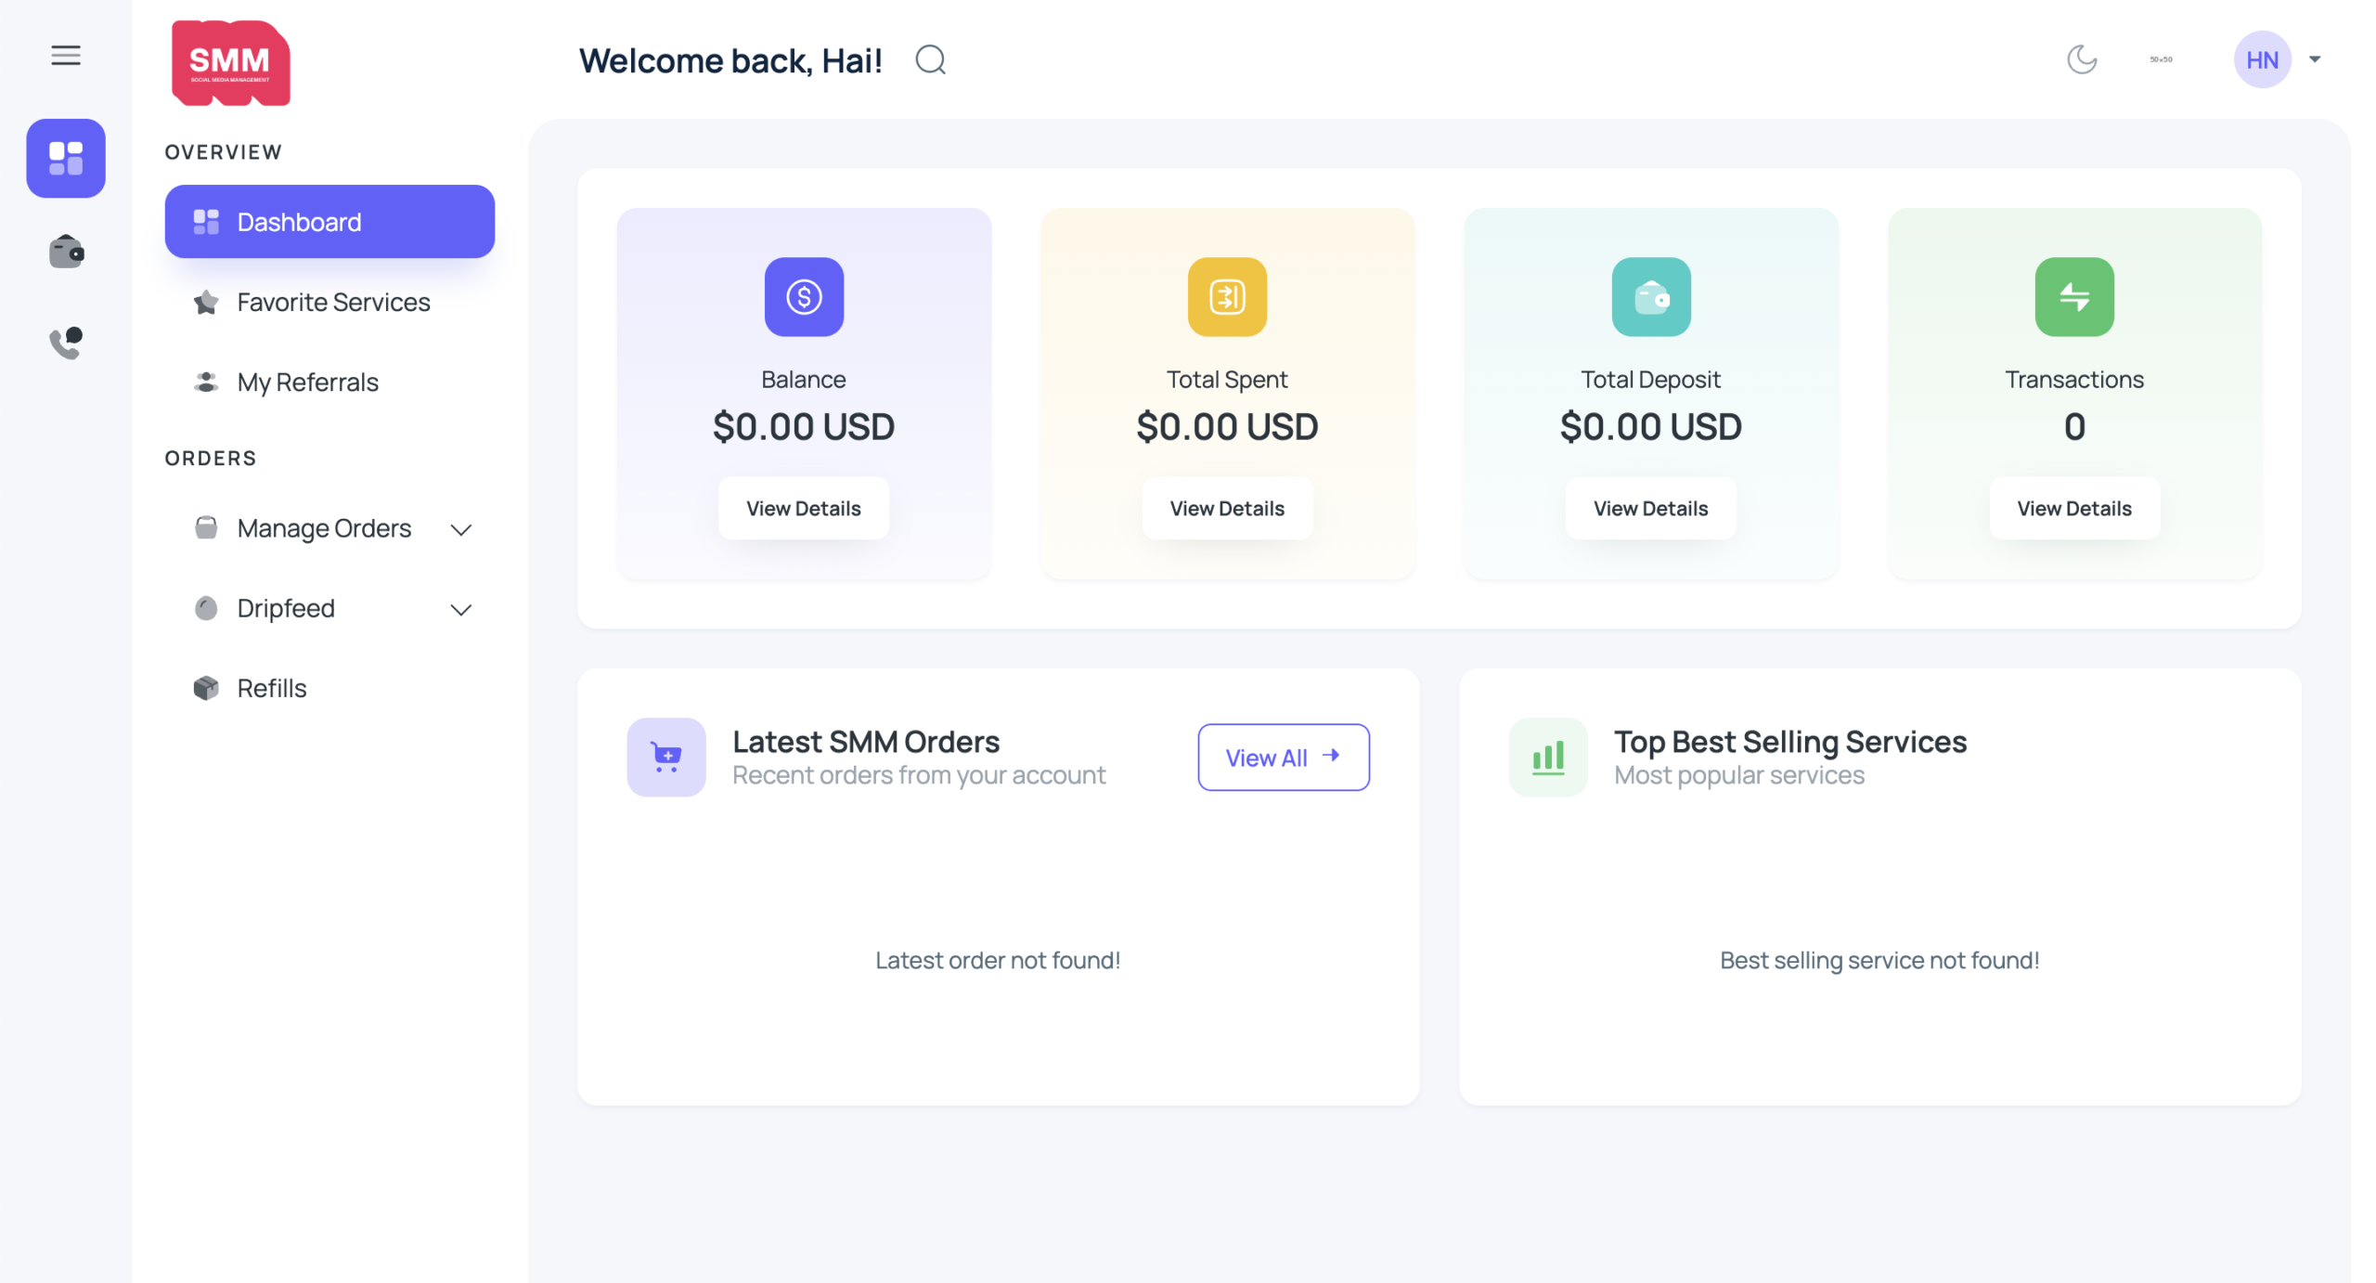Click the Balance dollar icon

pyautogui.click(x=803, y=297)
